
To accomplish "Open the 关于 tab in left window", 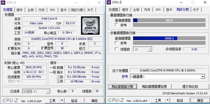I will coord(90,10).
